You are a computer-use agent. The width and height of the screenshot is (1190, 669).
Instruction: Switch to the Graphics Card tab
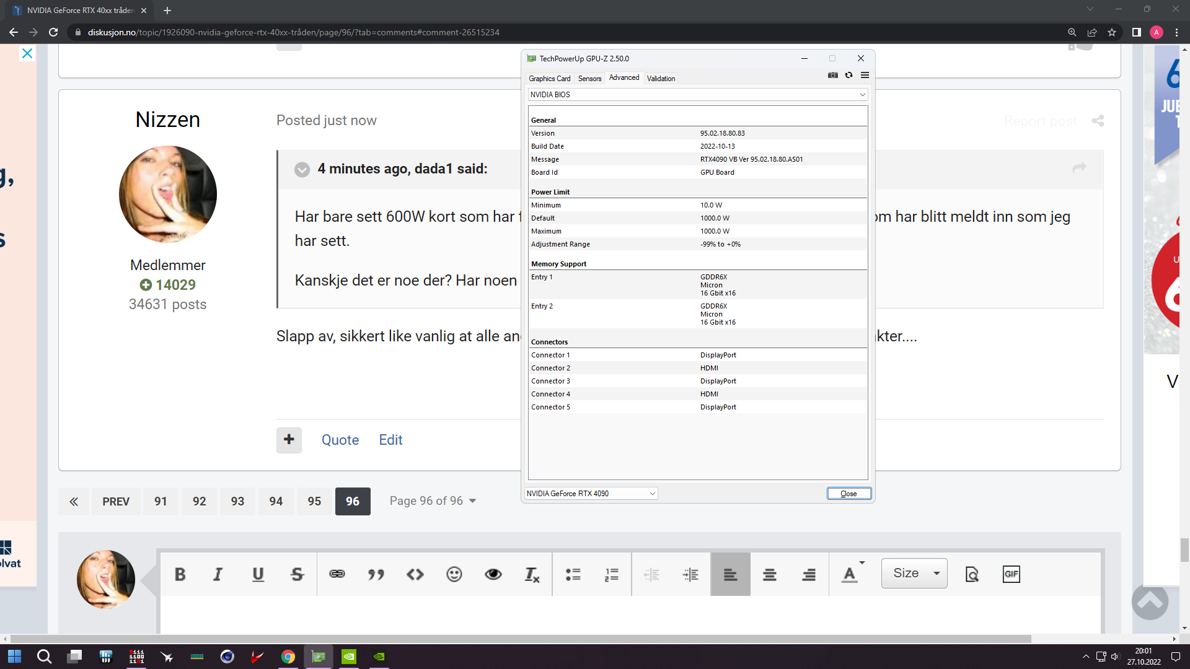point(549,79)
